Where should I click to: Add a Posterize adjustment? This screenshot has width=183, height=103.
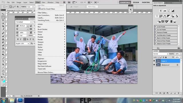(163, 21)
